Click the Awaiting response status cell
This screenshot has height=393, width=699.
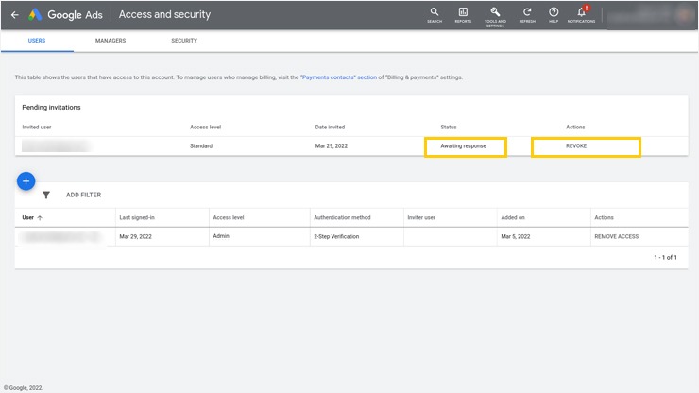463,145
